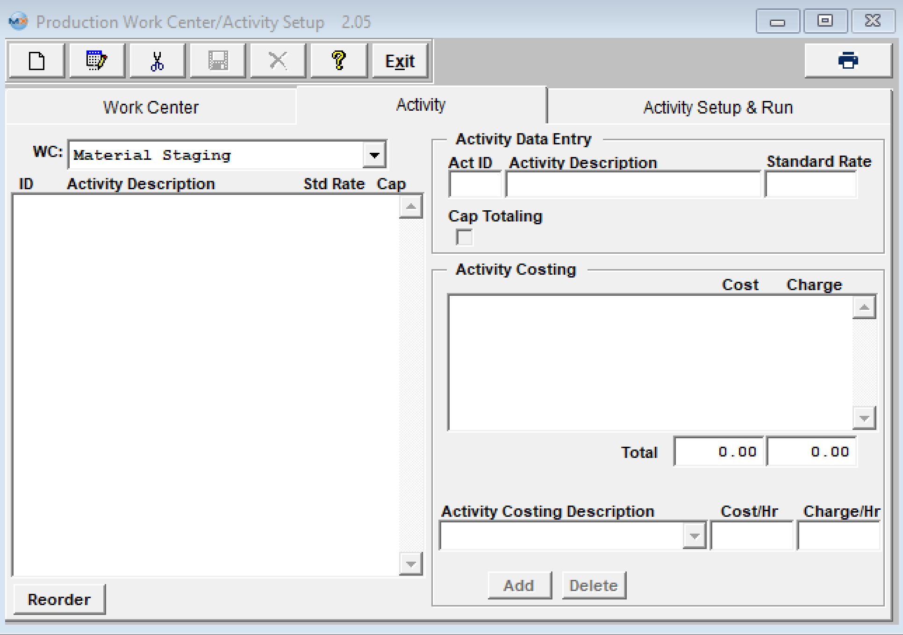The height and width of the screenshot is (635, 903).
Task: Click the New record page icon
Action: [x=36, y=61]
